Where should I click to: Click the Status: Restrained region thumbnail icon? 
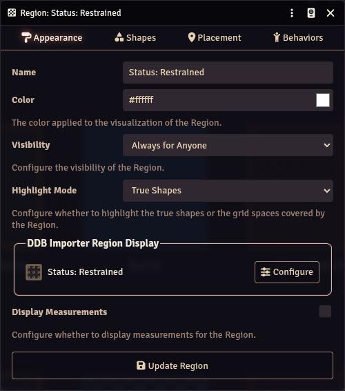[x=34, y=272]
